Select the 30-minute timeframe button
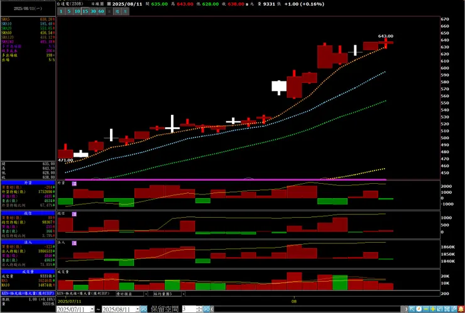 click(x=93, y=11)
